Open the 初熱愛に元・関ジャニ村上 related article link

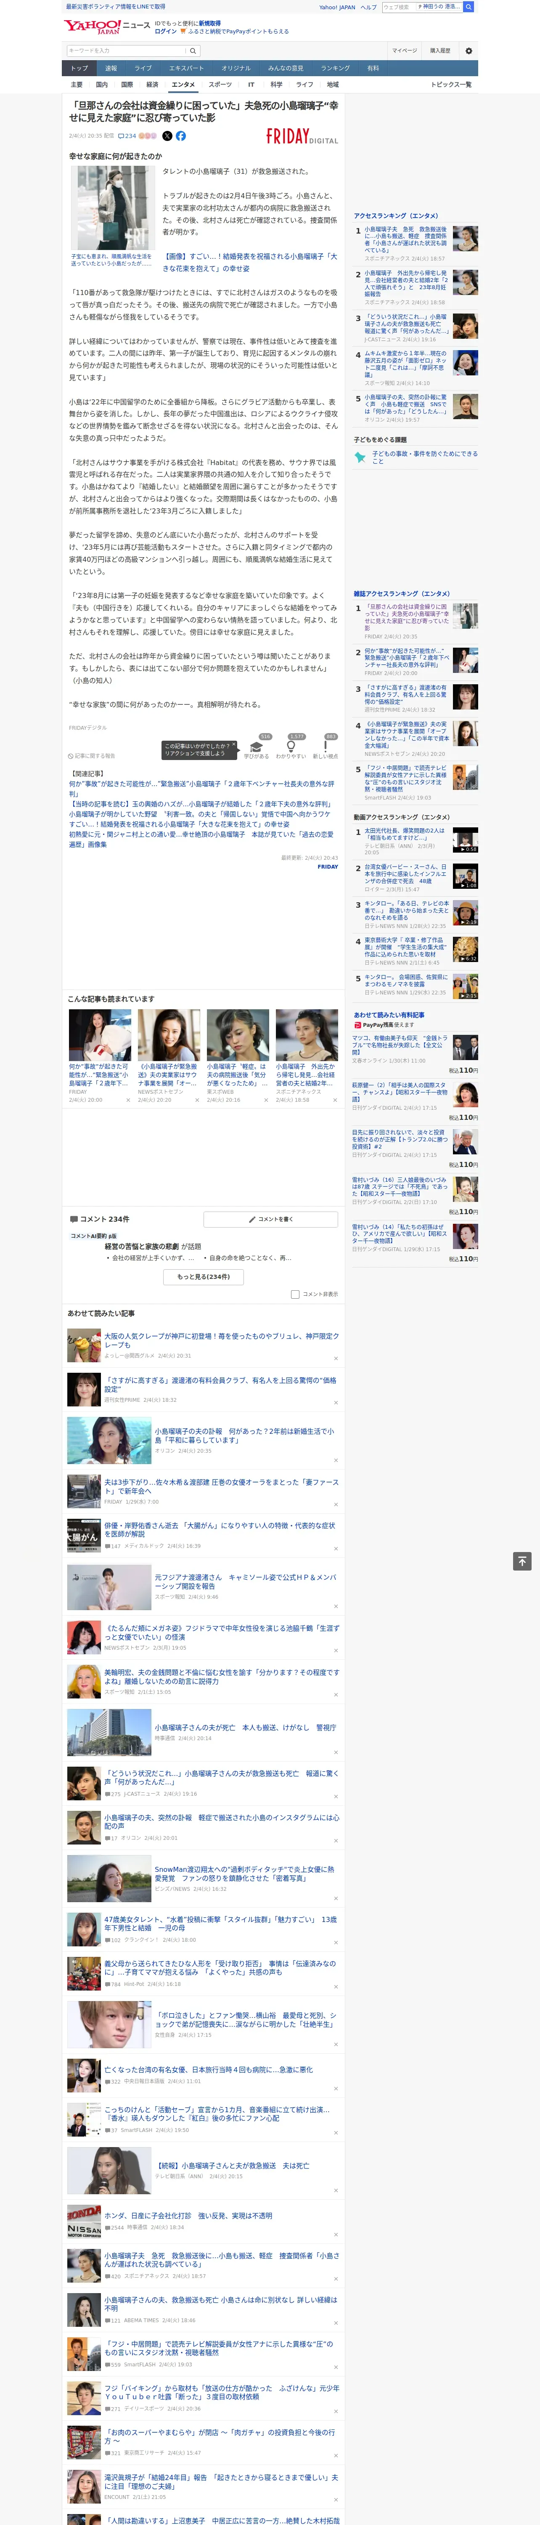pos(201,840)
